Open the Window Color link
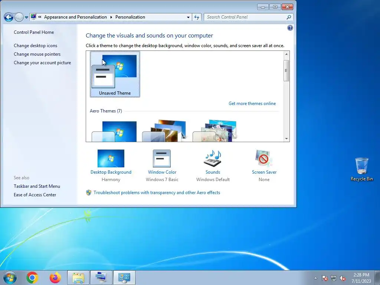The height and width of the screenshot is (285, 380). click(x=162, y=172)
